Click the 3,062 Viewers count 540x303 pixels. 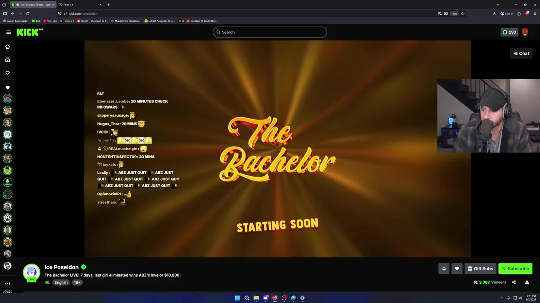(490, 282)
